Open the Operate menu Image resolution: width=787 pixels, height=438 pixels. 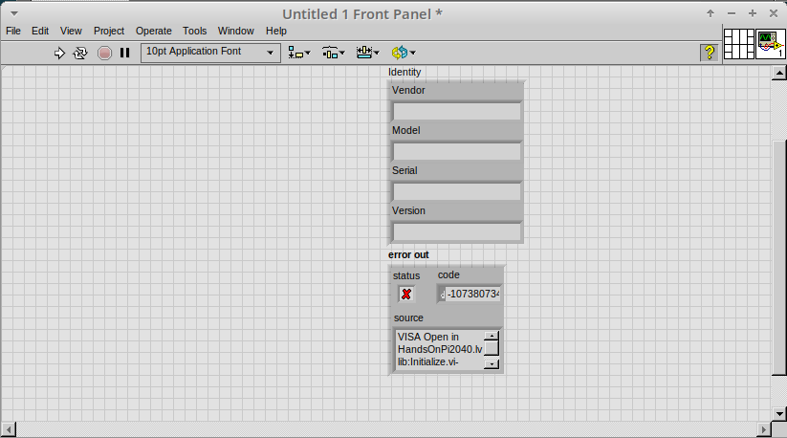tap(154, 32)
